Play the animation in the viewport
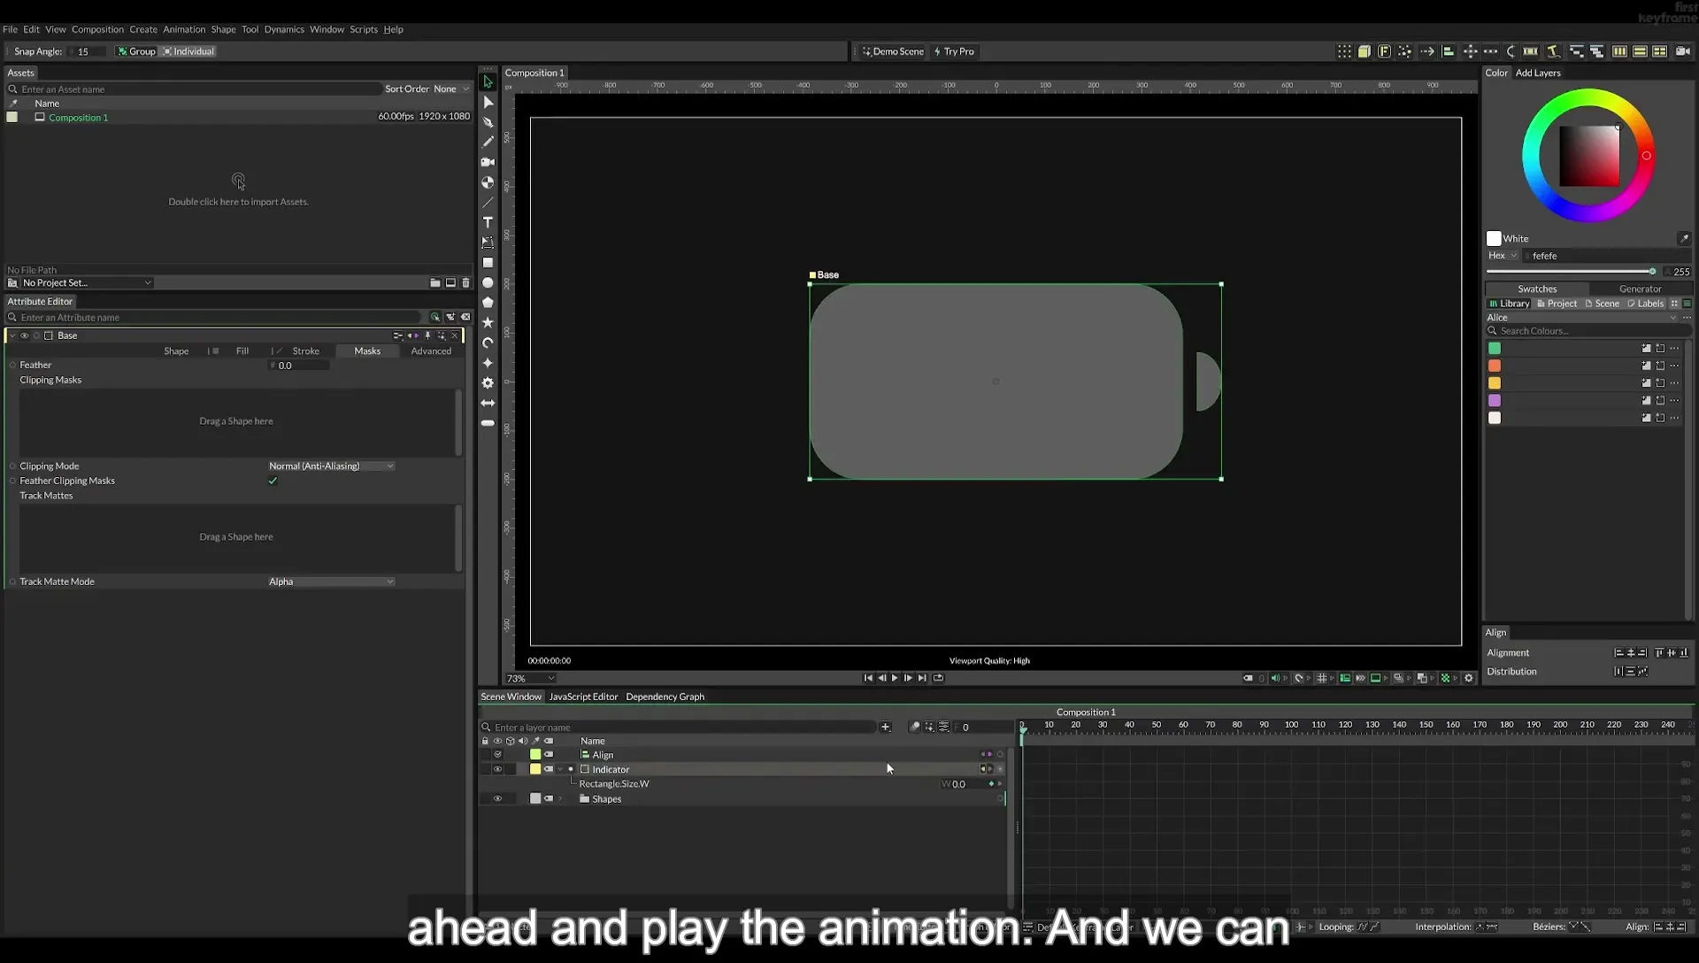The image size is (1699, 963). pyautogui.click(x=895, y=678)
